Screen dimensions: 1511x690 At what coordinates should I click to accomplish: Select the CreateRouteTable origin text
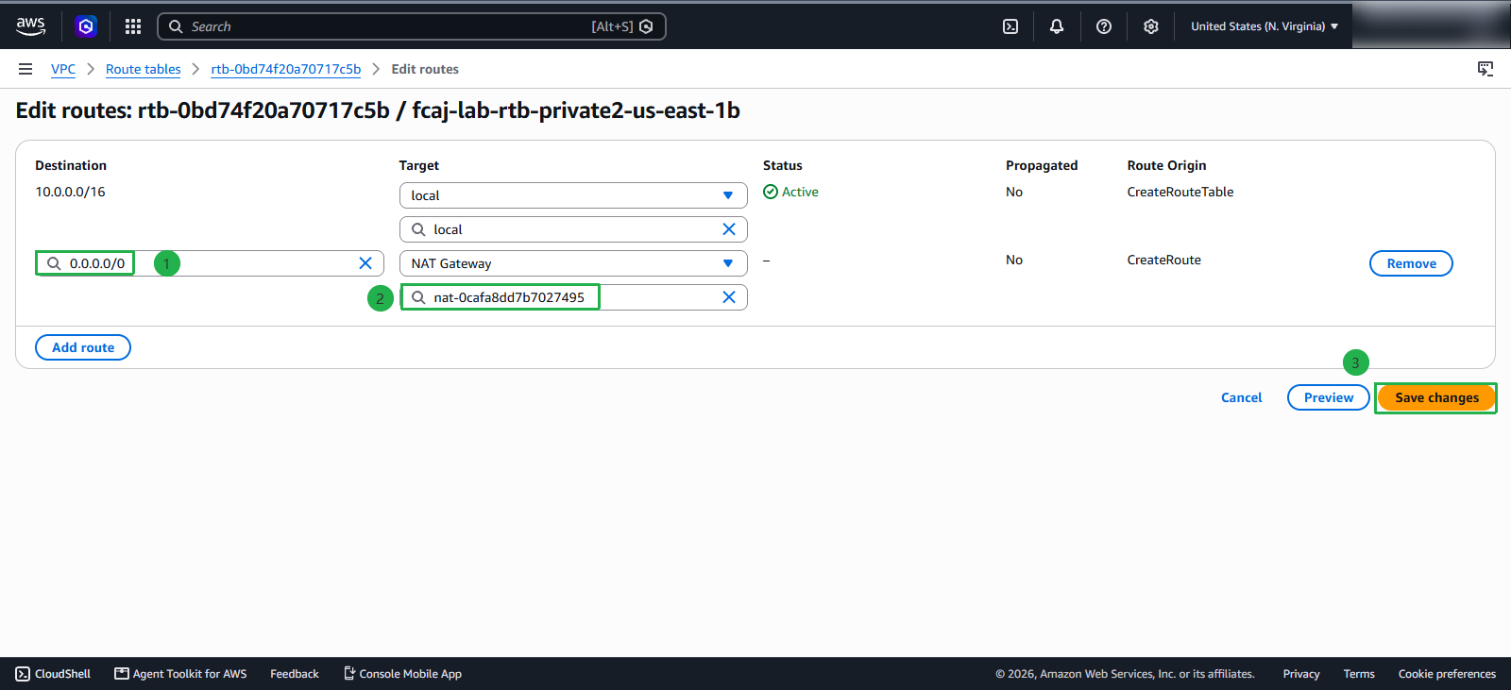click(1180, 192)
